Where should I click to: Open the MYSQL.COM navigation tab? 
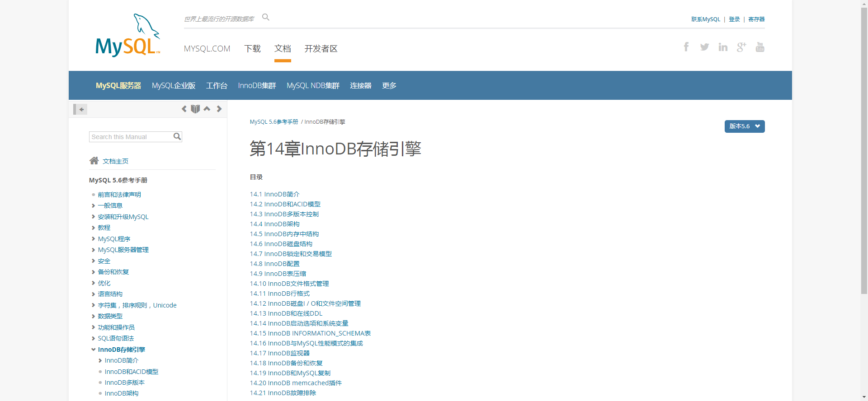pos(207,48)
